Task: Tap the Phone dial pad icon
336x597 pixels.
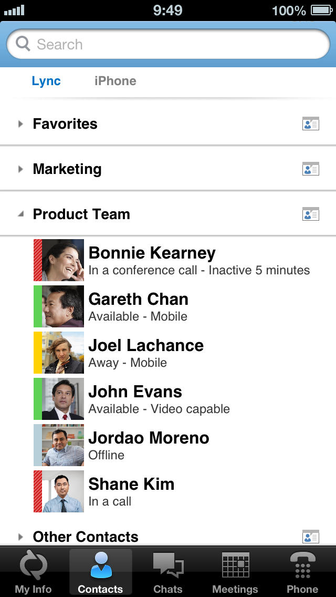Action: pyautogui.click(x=302, y=567)
